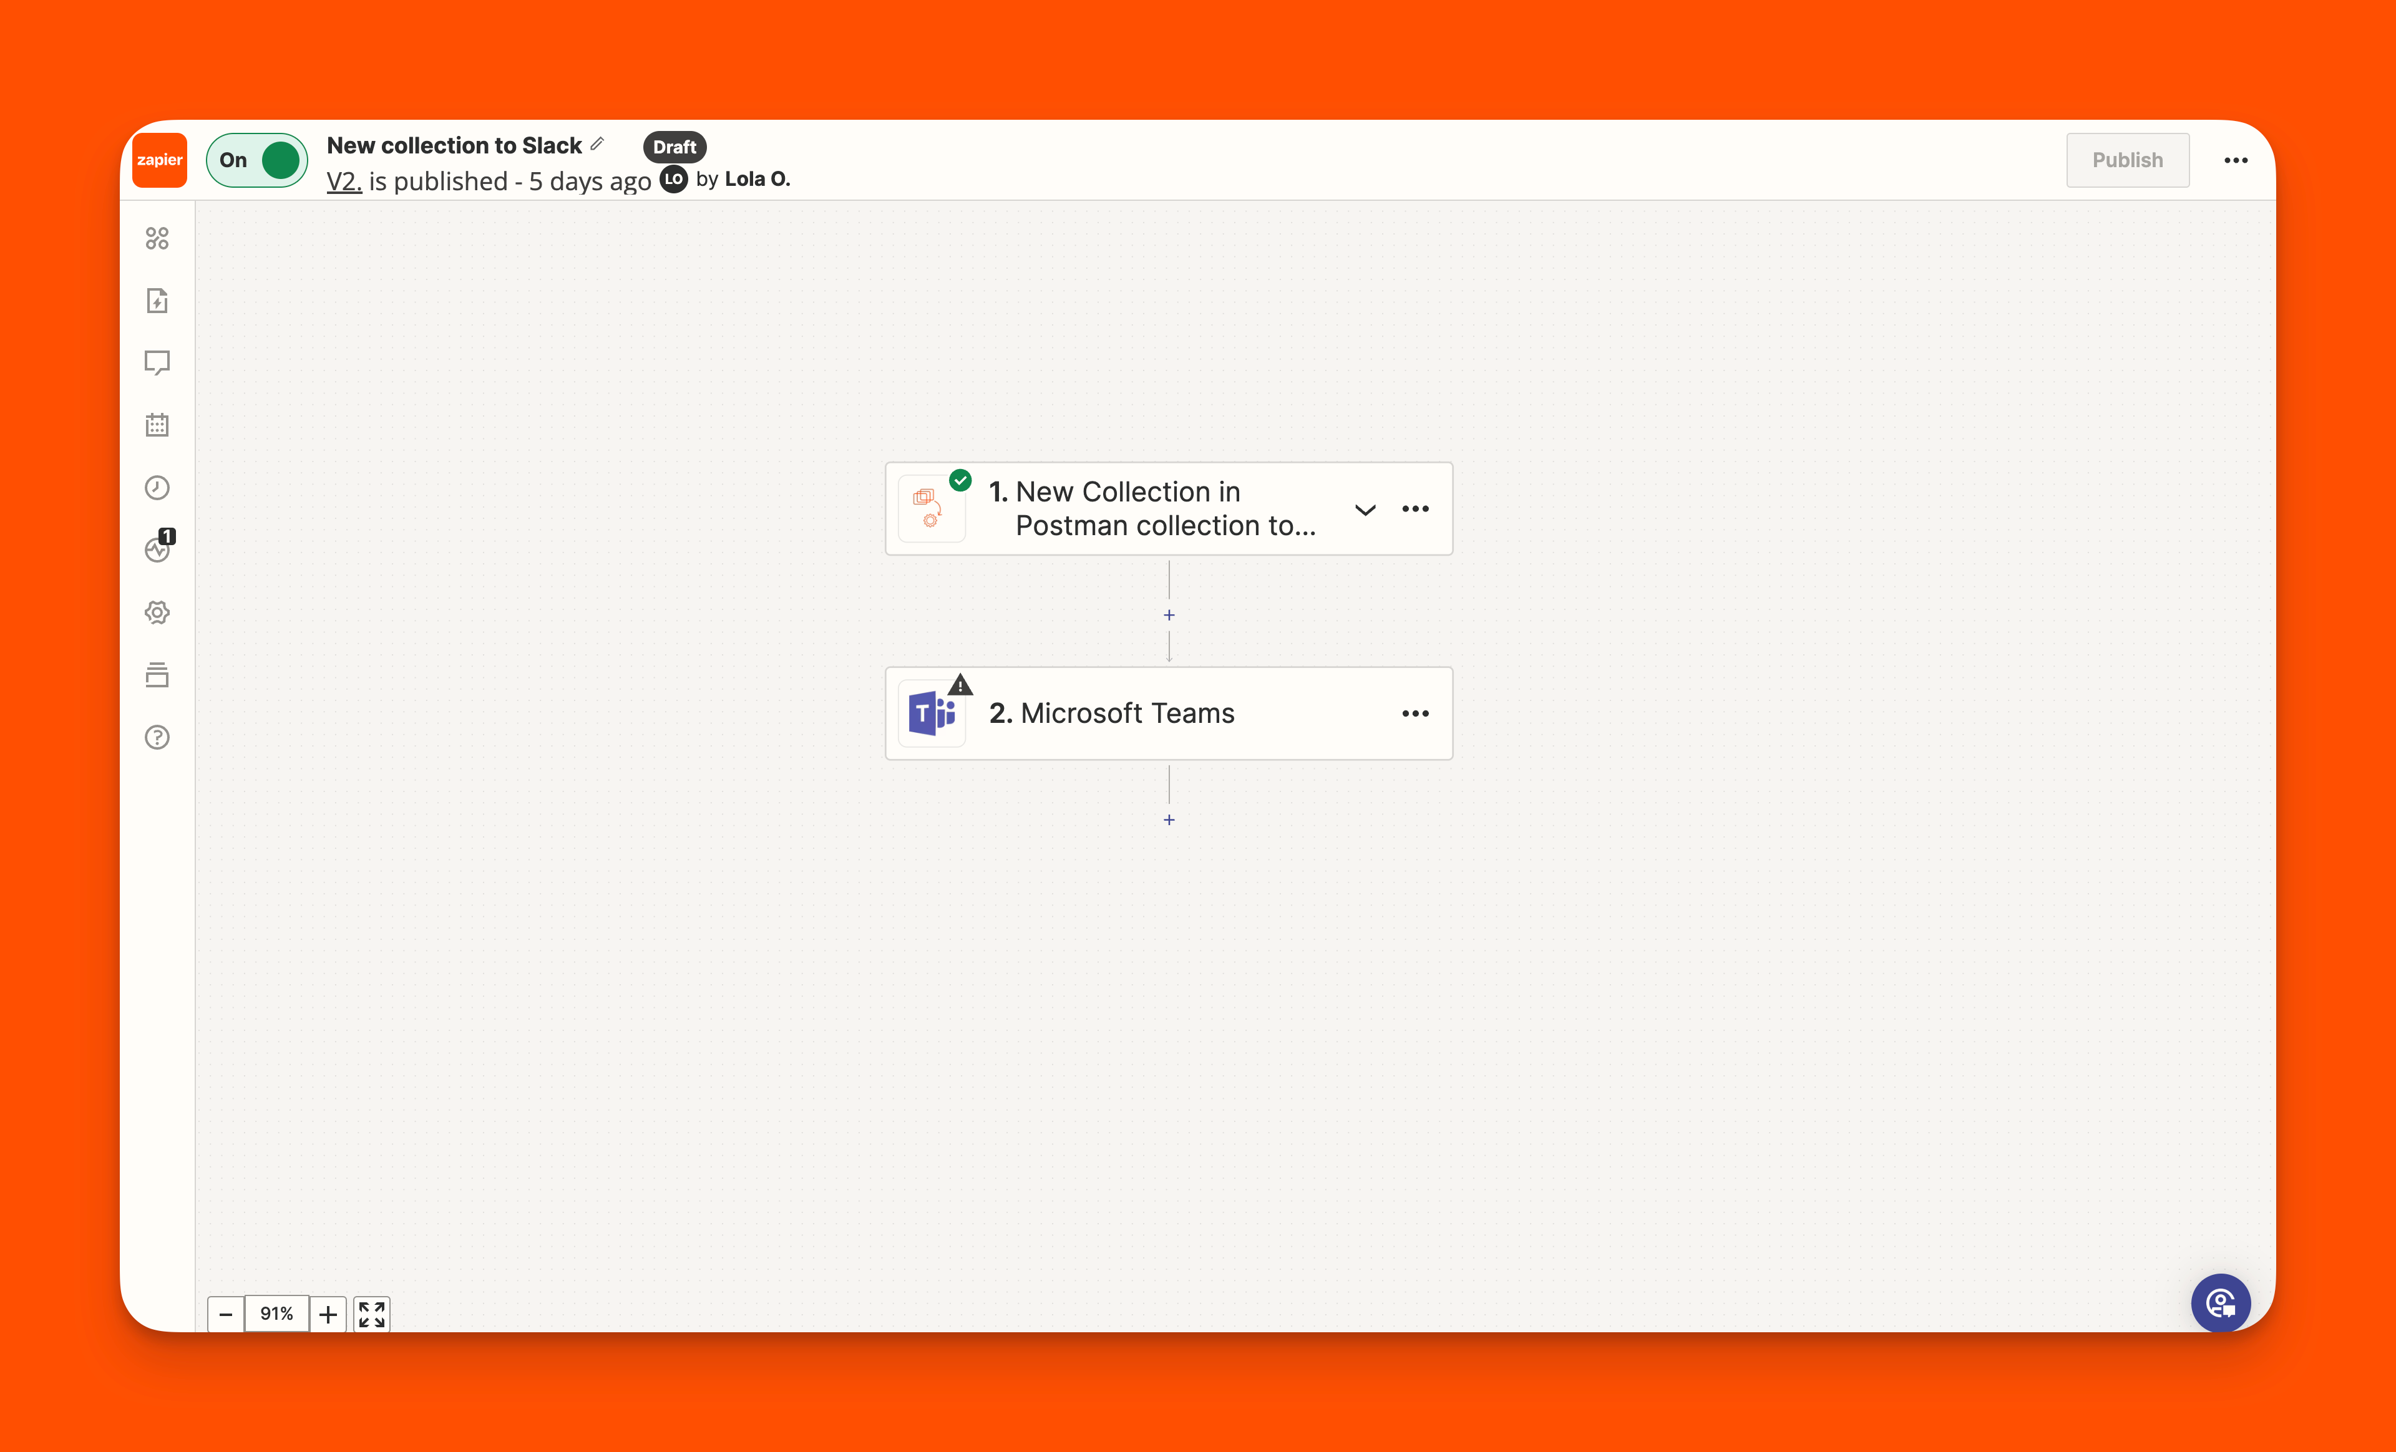
Task: Open the calendar schedule sidebar icon
Action: pyautogui.click(x=157, y=425)
